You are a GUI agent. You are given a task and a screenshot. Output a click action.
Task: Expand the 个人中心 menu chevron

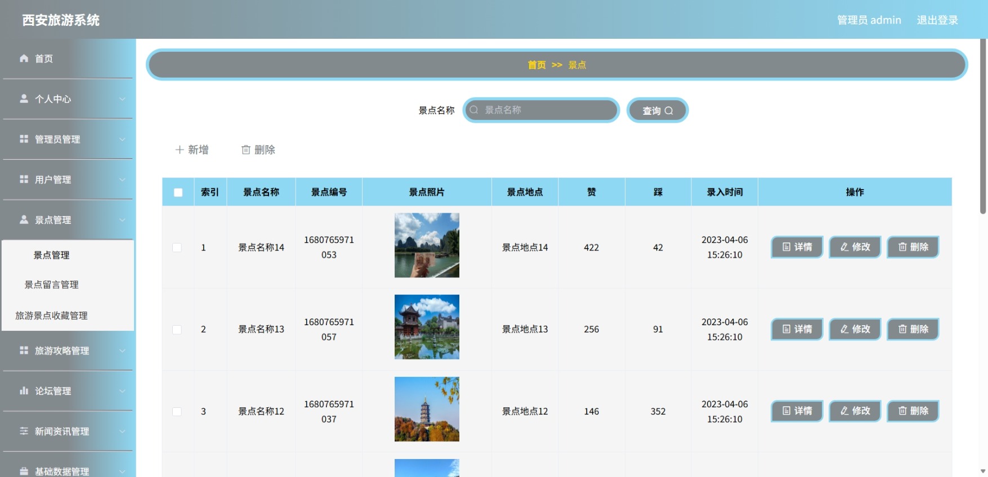(122, 99)
